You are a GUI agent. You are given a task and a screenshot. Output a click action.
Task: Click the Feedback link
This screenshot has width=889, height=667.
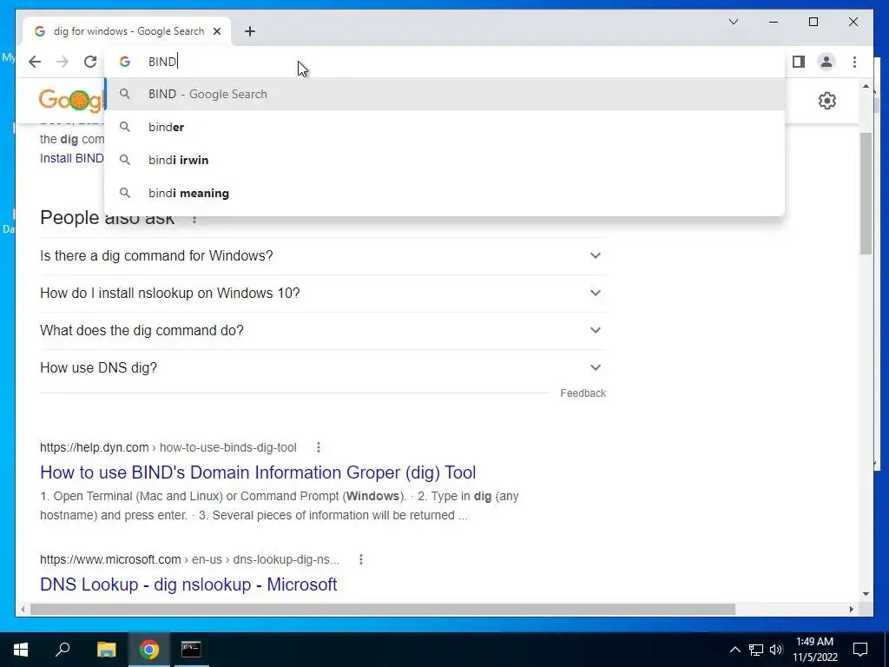[583, 393]
